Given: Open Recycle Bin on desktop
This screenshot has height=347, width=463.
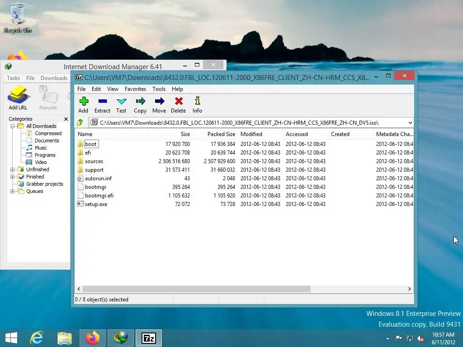Looking at the screenshot, I should point(18,18).
